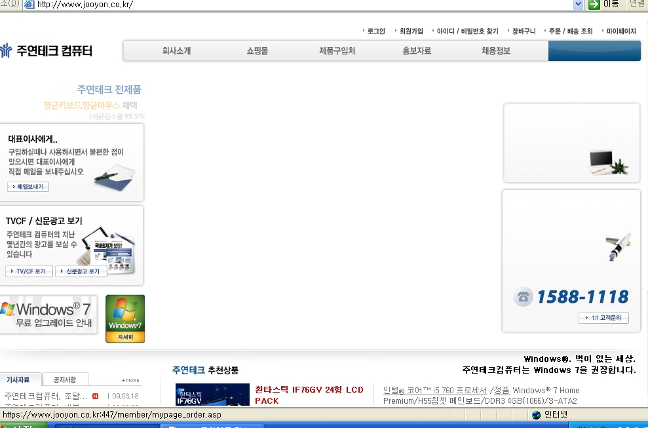Screen dimensions: 648x428
Task: Click the laptop image in the right banner
Action: tap(608, 163)
